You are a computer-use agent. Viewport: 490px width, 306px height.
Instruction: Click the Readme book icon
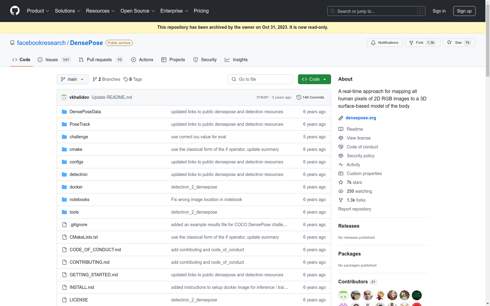click(341, 129)
